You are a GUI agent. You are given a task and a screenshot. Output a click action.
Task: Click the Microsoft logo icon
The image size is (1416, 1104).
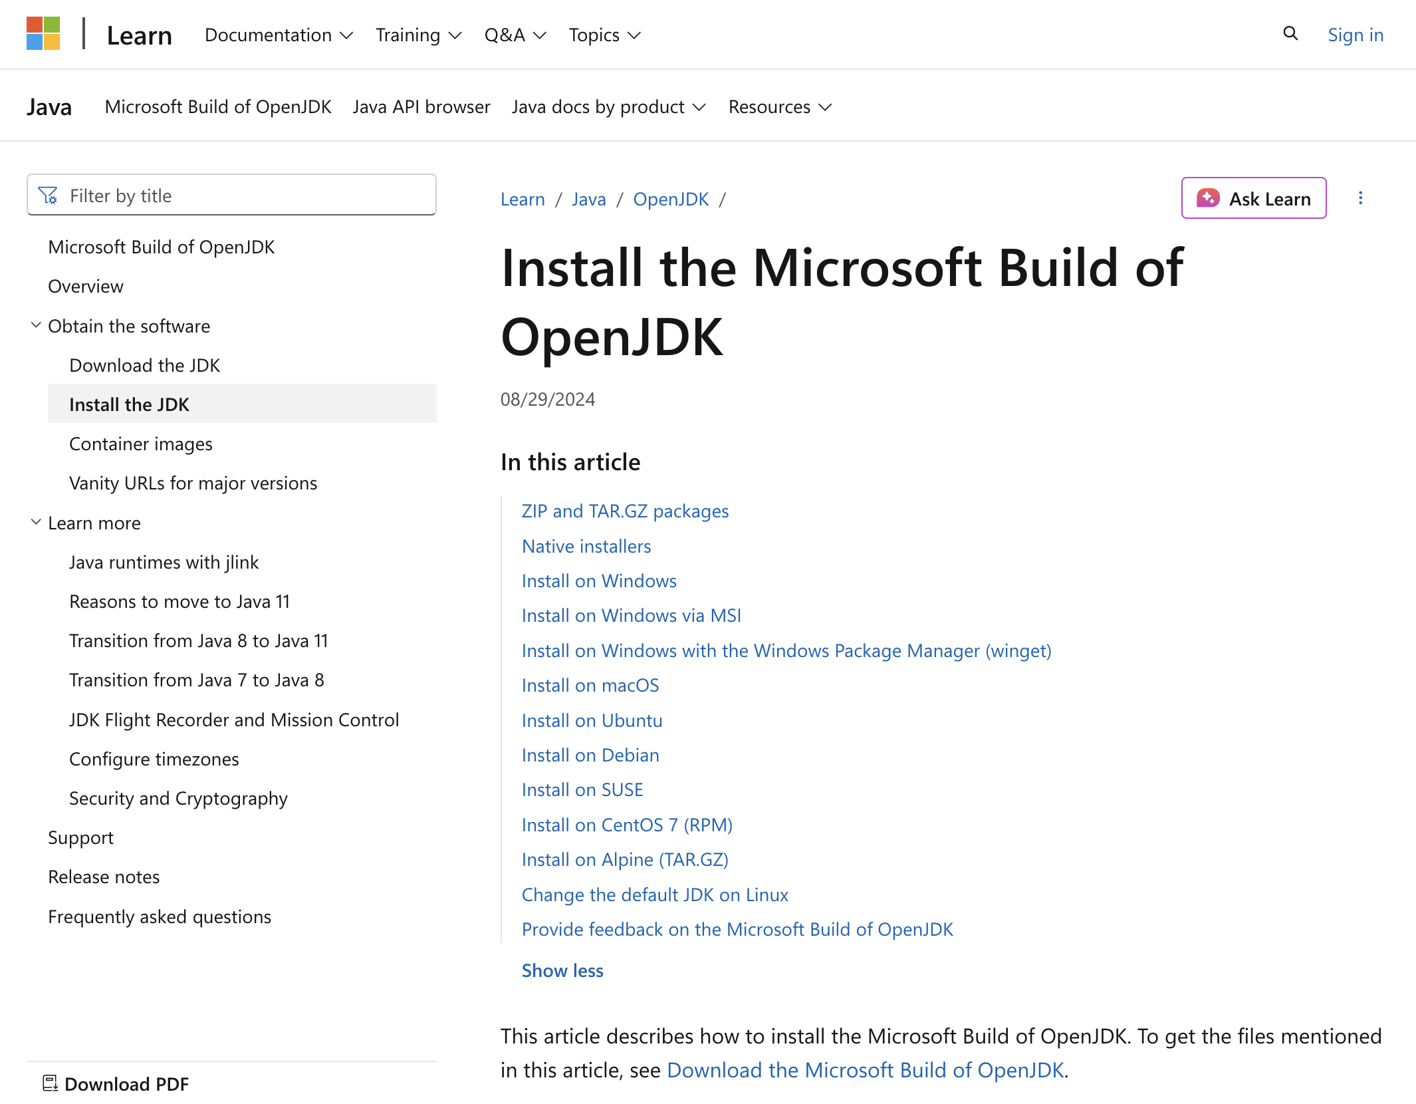[x=43, y=34]
